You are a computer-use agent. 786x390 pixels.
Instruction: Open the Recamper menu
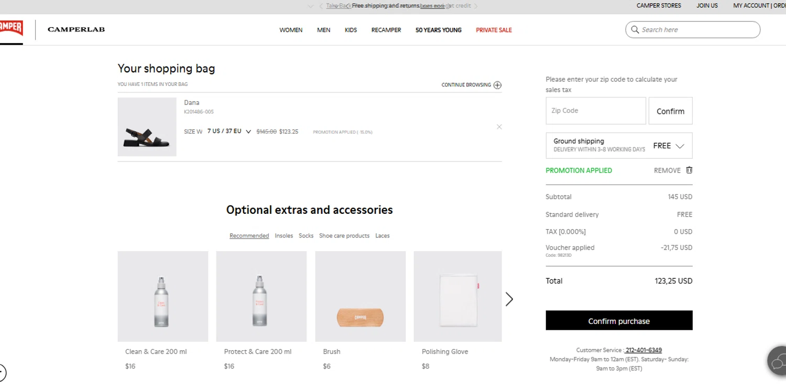point(386,30)
